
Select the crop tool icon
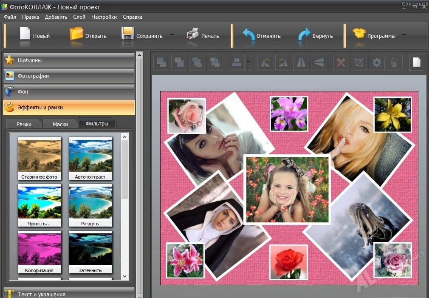click(359, 63)
